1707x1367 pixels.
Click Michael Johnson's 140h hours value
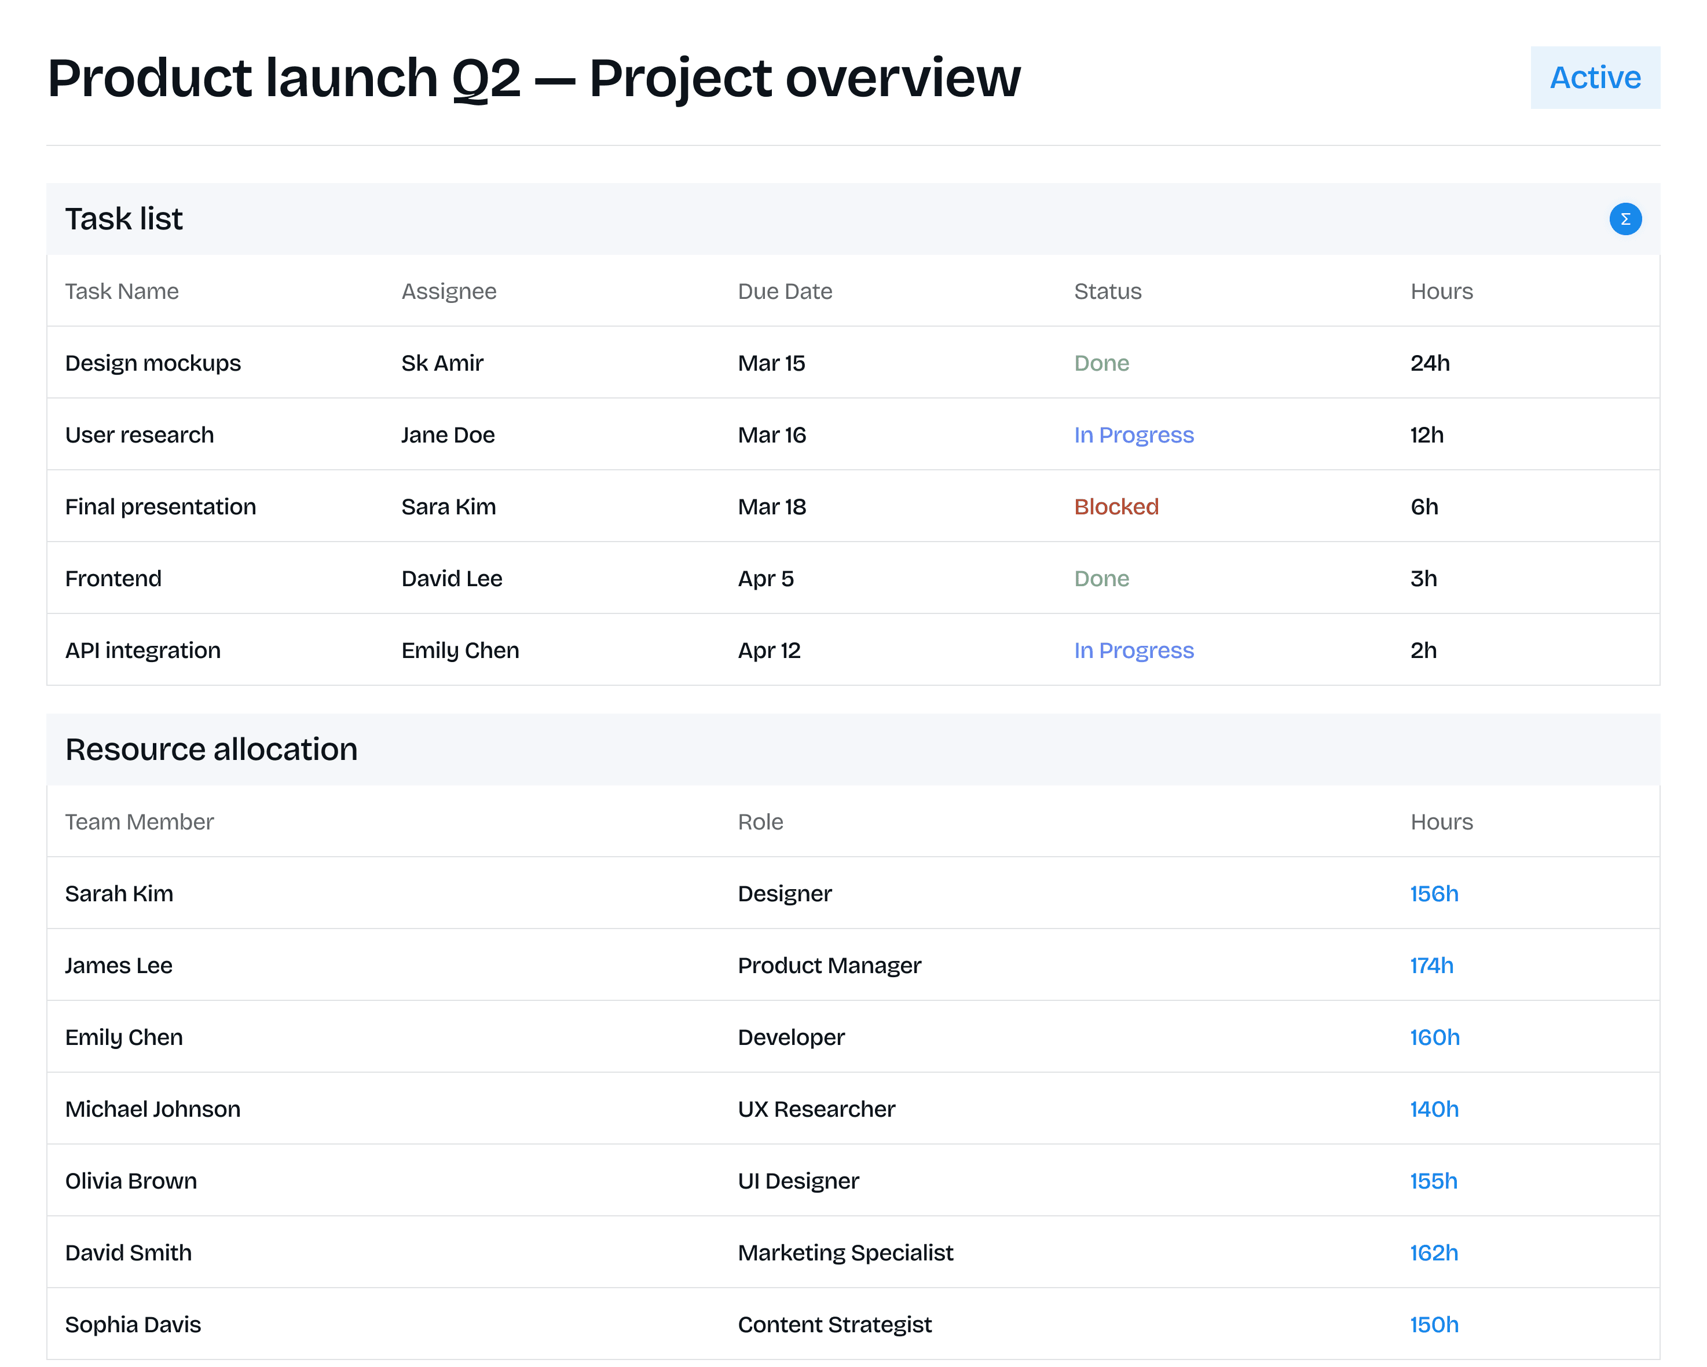tap(1433, 1109)
